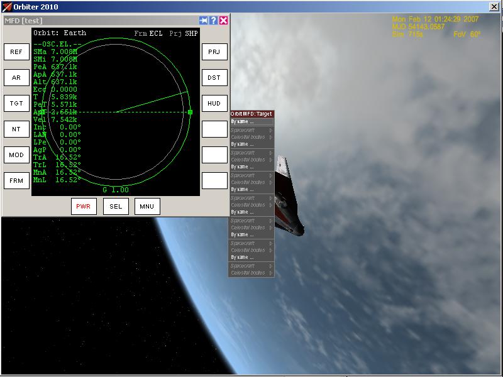Viewport: 503px width, 377px height.
Task: Open MFD mode selection with the SEL button
Action: (x=116, y=207)
